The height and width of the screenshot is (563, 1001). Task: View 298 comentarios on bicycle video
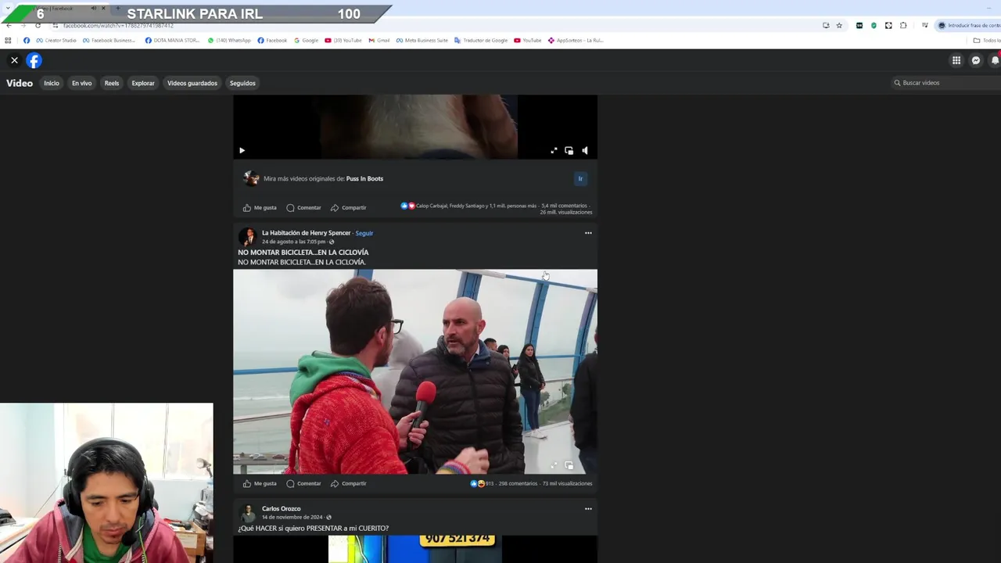518,483
